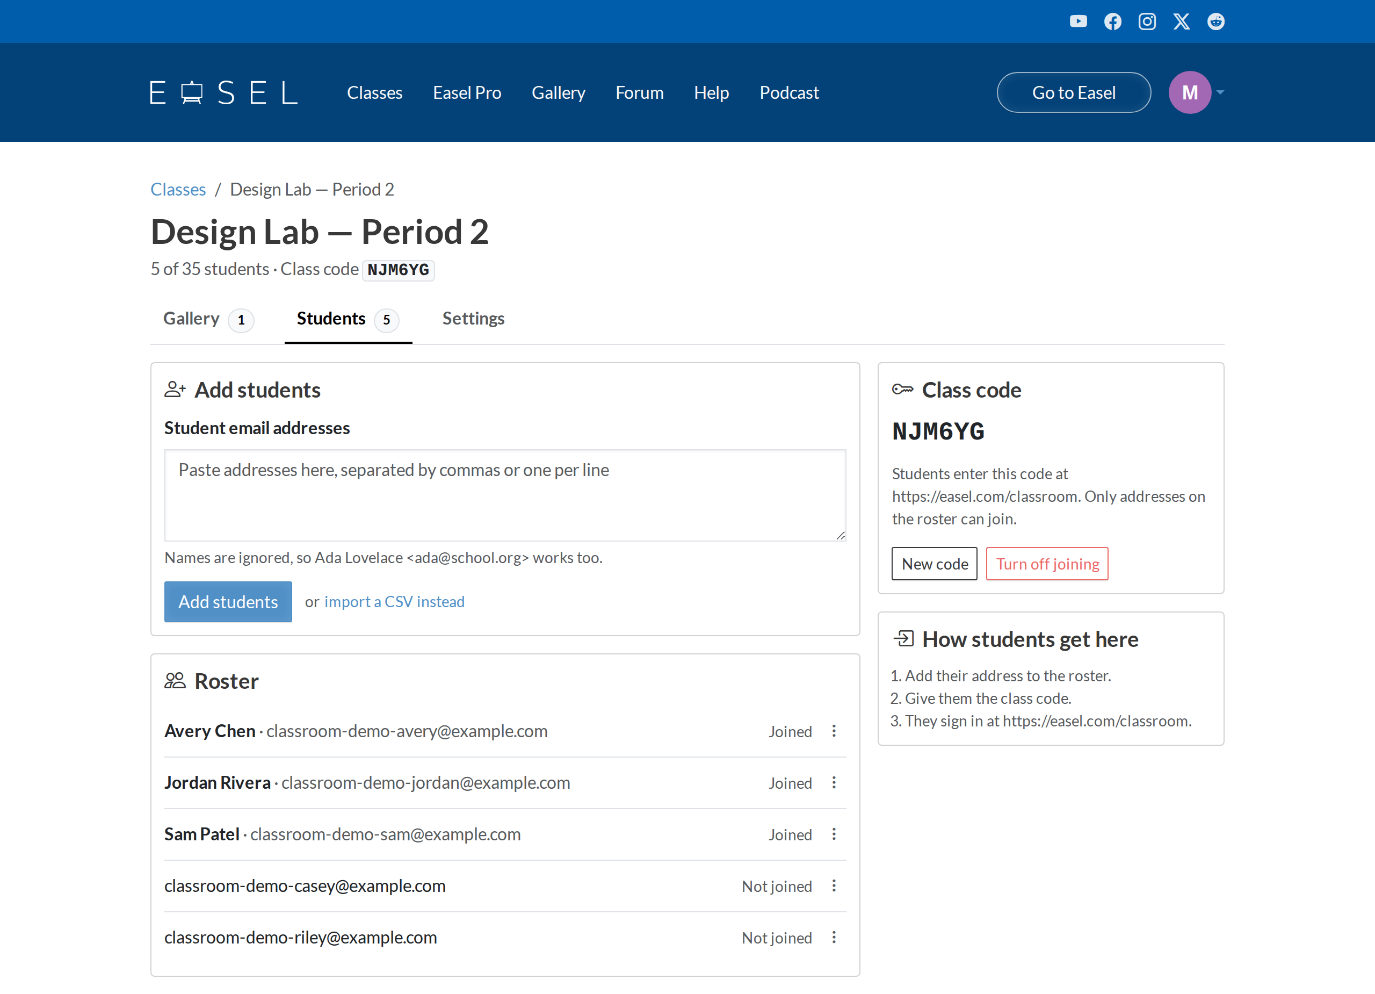Image resolution: width=1375 pixels, height=994 pixels.
Task: Open the Reddit social icon
Action: (1215, 22)
